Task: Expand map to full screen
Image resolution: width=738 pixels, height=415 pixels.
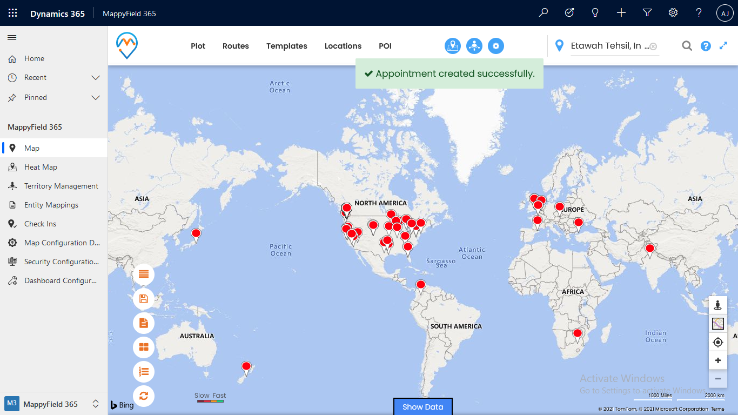Action: pyautogui.click(x=723, y=46)
